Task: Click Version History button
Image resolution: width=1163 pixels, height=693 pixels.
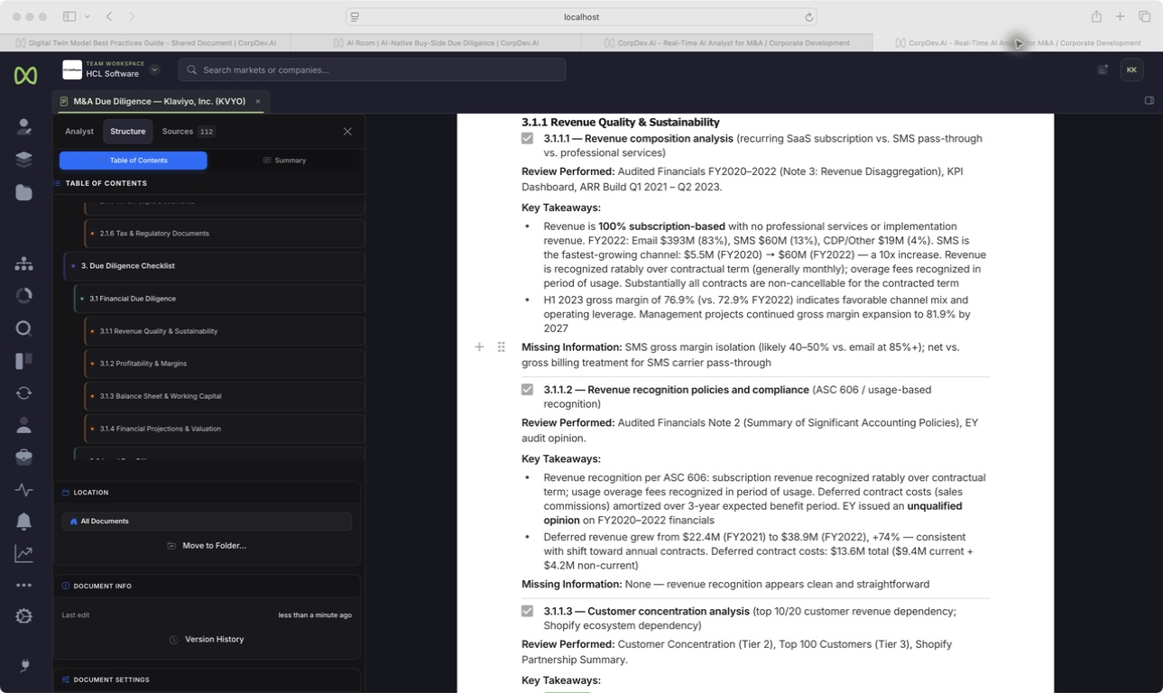Action: (207, 640)
